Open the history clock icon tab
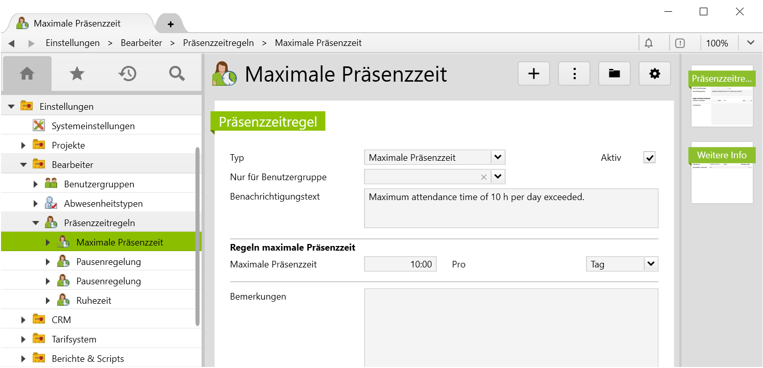Viewport: 763px width, 368px height. (x=127, y=74)
